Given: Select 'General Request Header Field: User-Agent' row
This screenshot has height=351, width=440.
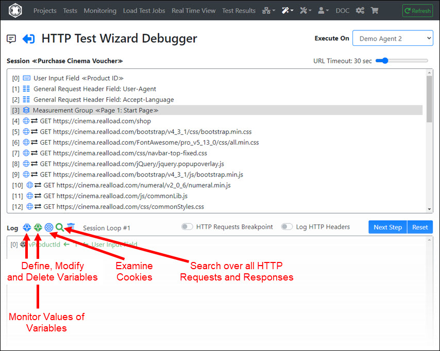Looking at the screenshot, I should tap(216, 89).
